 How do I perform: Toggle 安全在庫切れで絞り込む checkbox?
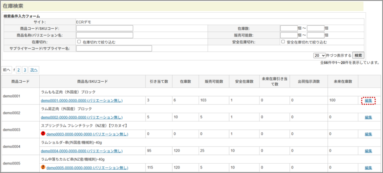pyautogui.click(x=283, y=42)
